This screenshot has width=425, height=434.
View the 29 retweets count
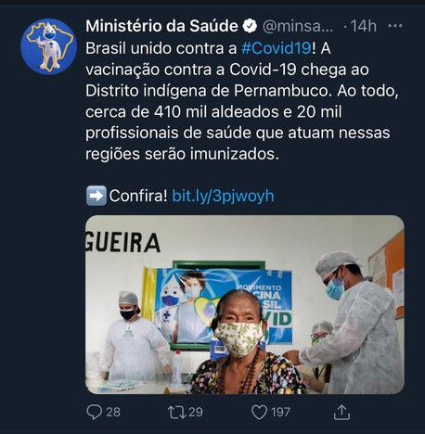[196, 413]
